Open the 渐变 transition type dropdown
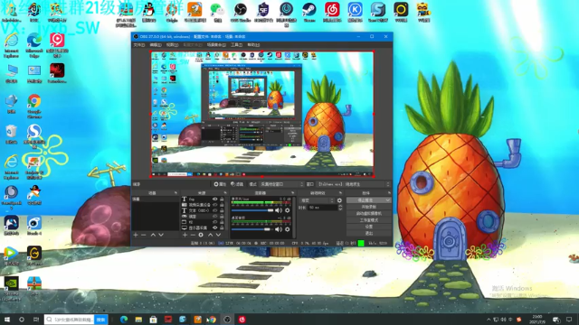579x325 pixels. [x=318, y=200]
